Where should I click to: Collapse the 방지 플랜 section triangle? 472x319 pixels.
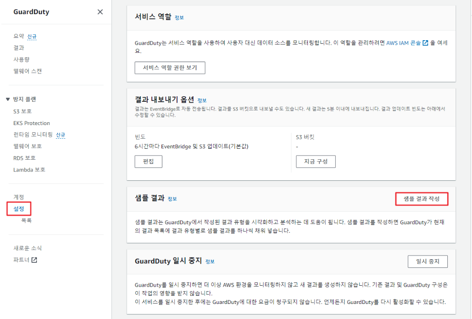[8, 99]
